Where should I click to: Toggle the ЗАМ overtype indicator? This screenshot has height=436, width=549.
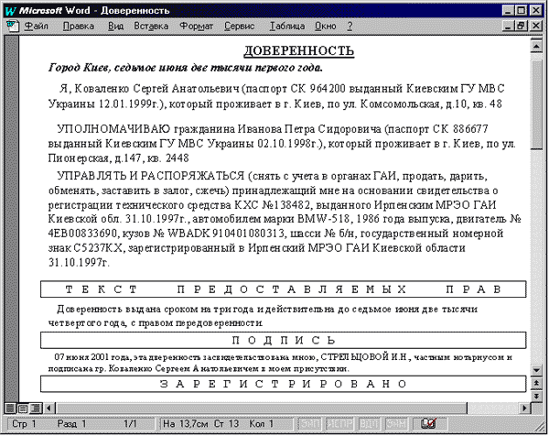[396, 424]
